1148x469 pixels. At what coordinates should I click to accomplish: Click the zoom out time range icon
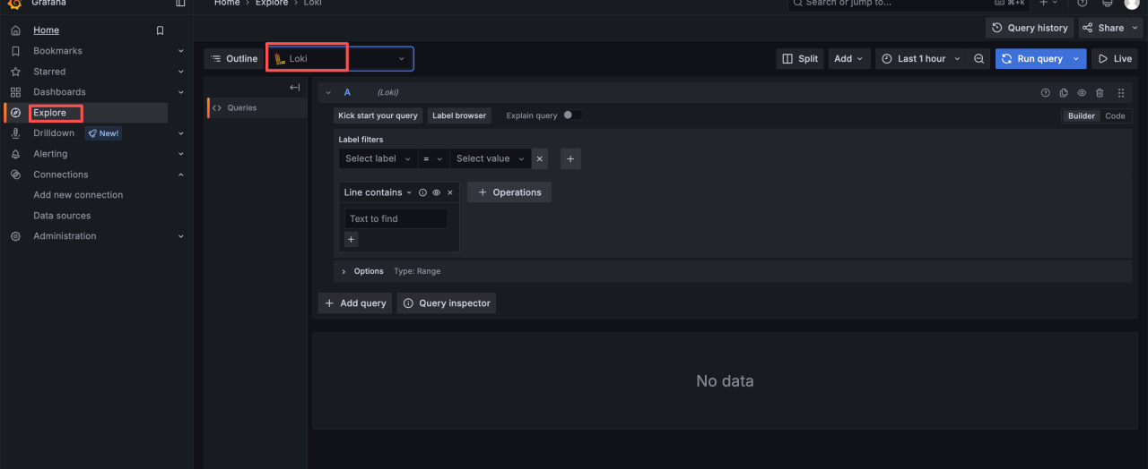(x=979, y=59)
